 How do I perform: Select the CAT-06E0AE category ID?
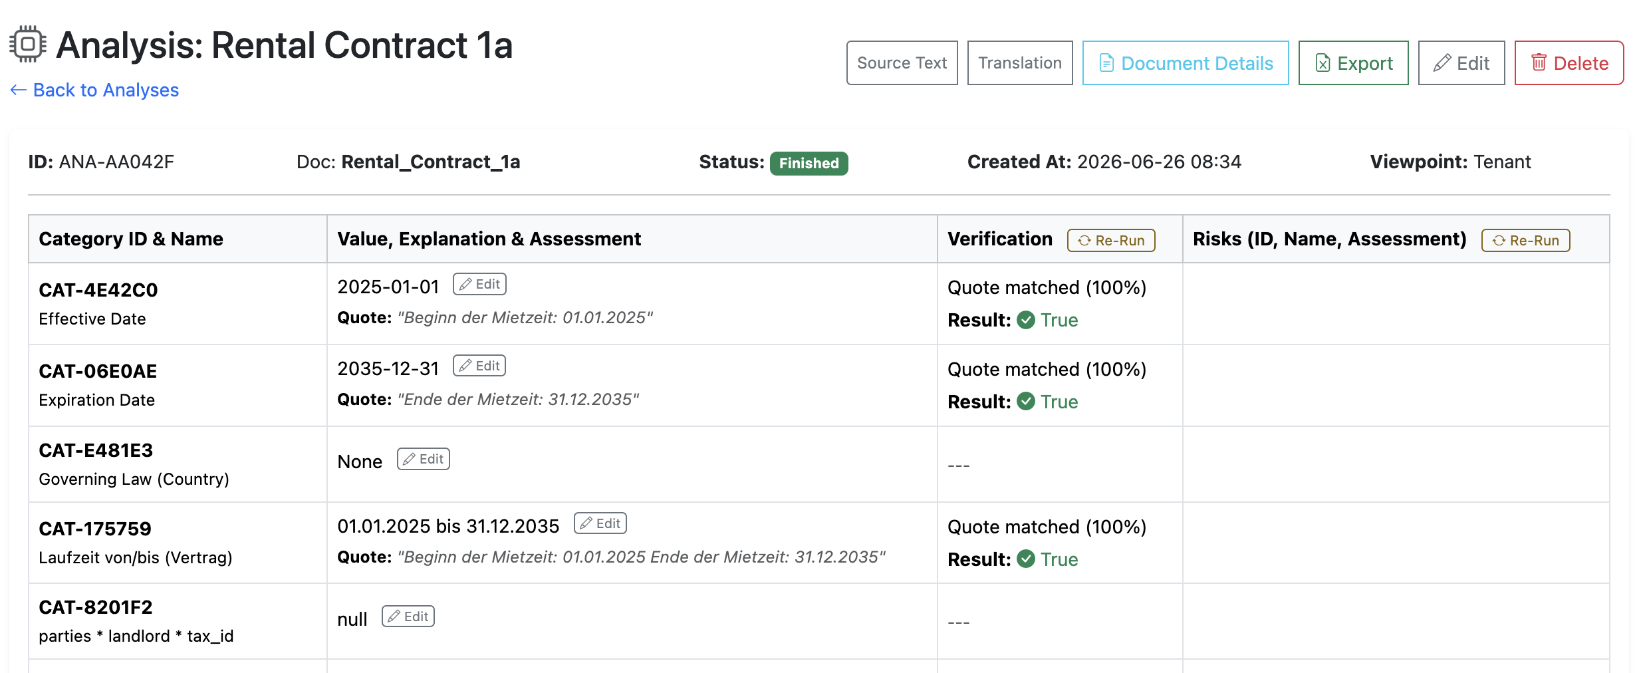[98, 371]
